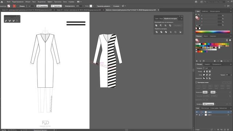This screenshot has width=233, height=131.
Task: Select the bevel join option
Action: tap(210, 75)
